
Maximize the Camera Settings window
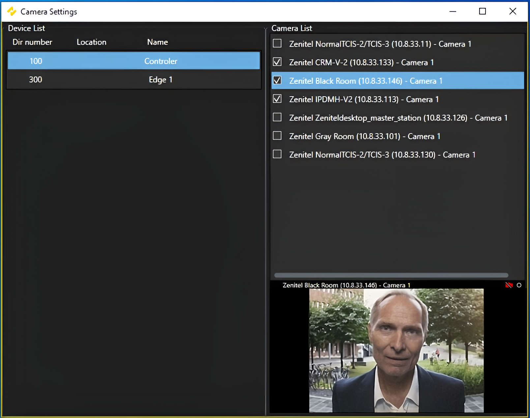(x=483, y=12)
